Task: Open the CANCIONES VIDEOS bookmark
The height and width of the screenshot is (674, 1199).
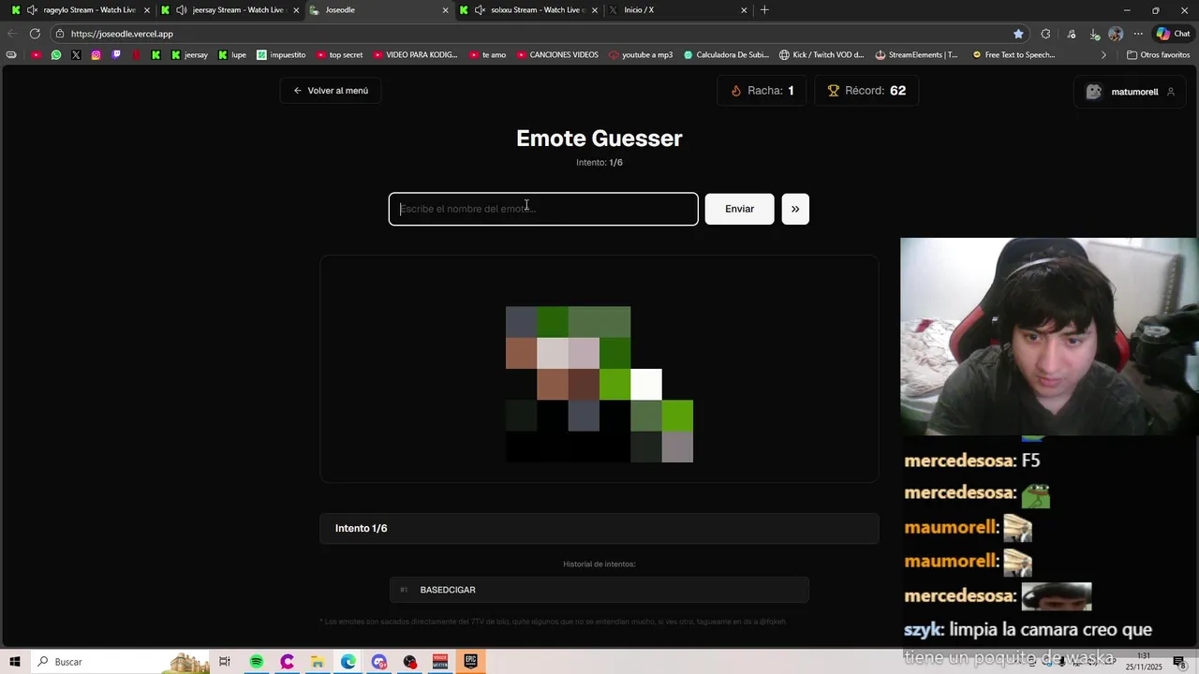Action: 557,55
